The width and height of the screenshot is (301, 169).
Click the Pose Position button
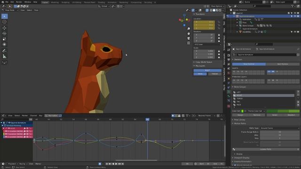[249, 64]
